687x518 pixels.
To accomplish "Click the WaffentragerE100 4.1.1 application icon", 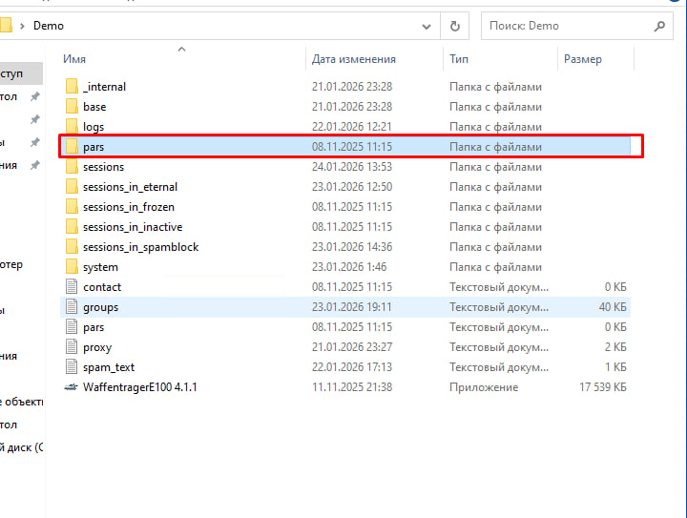I will (x=72, y=387).
